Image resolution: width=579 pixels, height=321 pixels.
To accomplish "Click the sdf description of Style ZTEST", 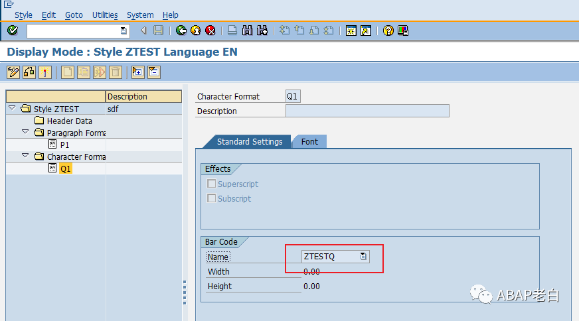I will (x=113, y=109).
